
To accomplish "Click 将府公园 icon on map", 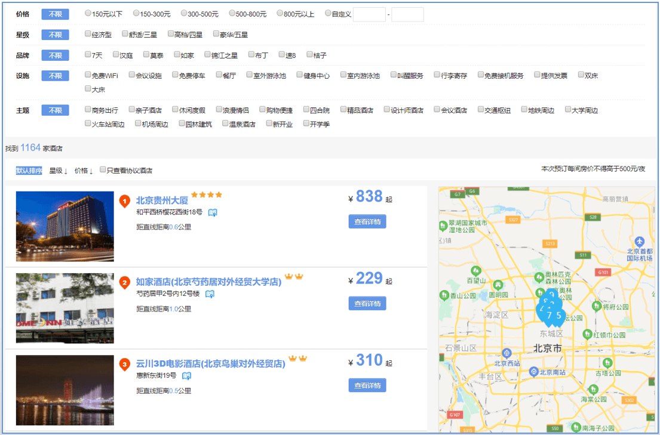I will click(x=596, y=306).
